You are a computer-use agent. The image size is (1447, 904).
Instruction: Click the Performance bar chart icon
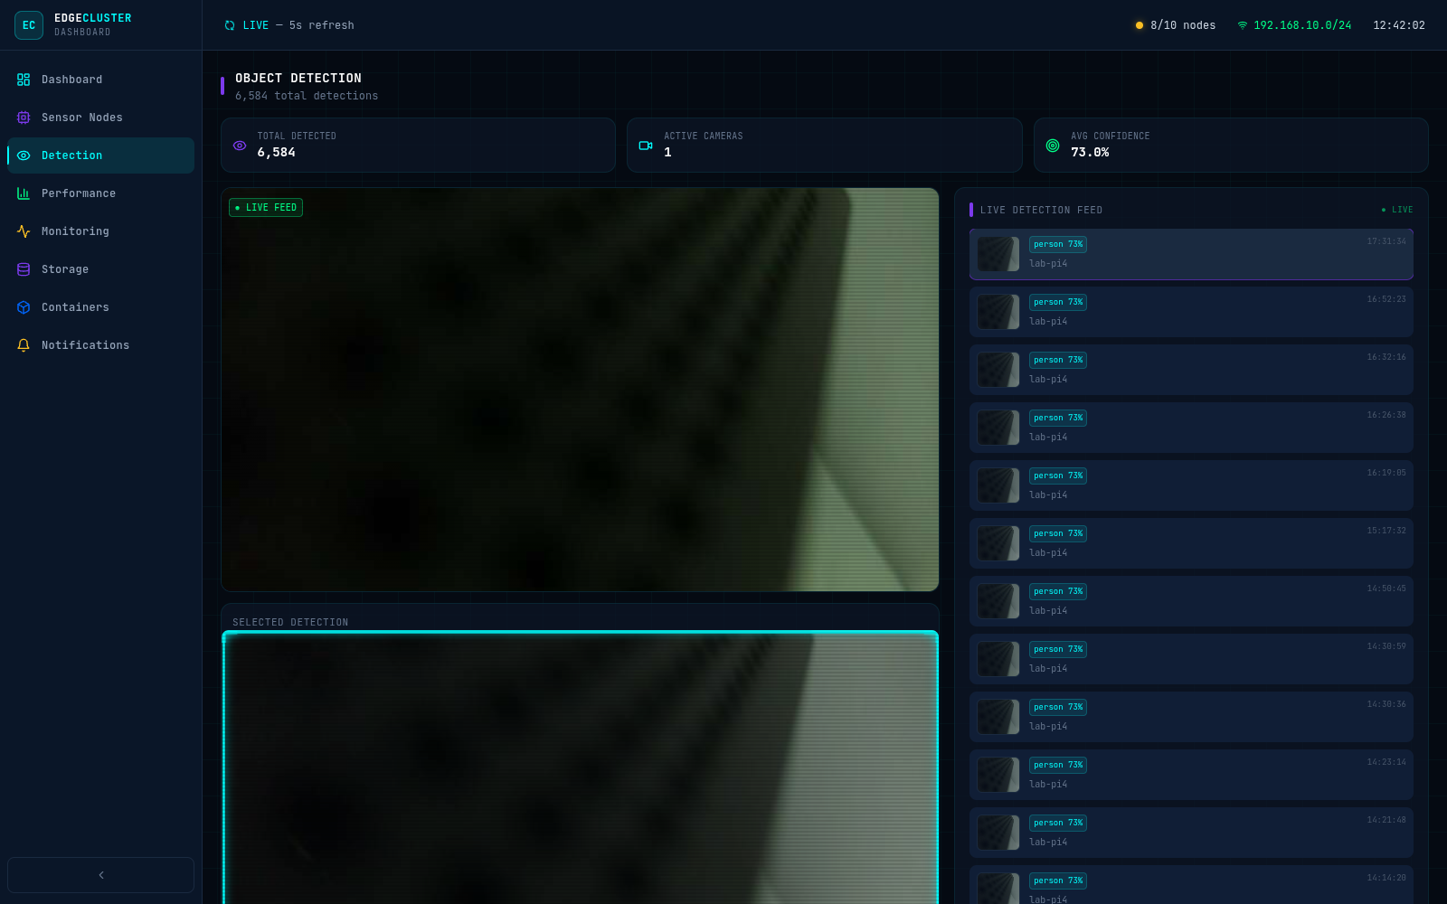pyautogui.click(x=24, y=193)
